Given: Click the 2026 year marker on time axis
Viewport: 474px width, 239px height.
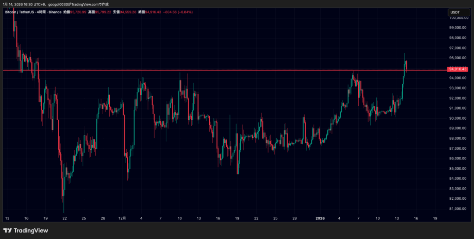Looking at the screenshot, I should 321,217.
